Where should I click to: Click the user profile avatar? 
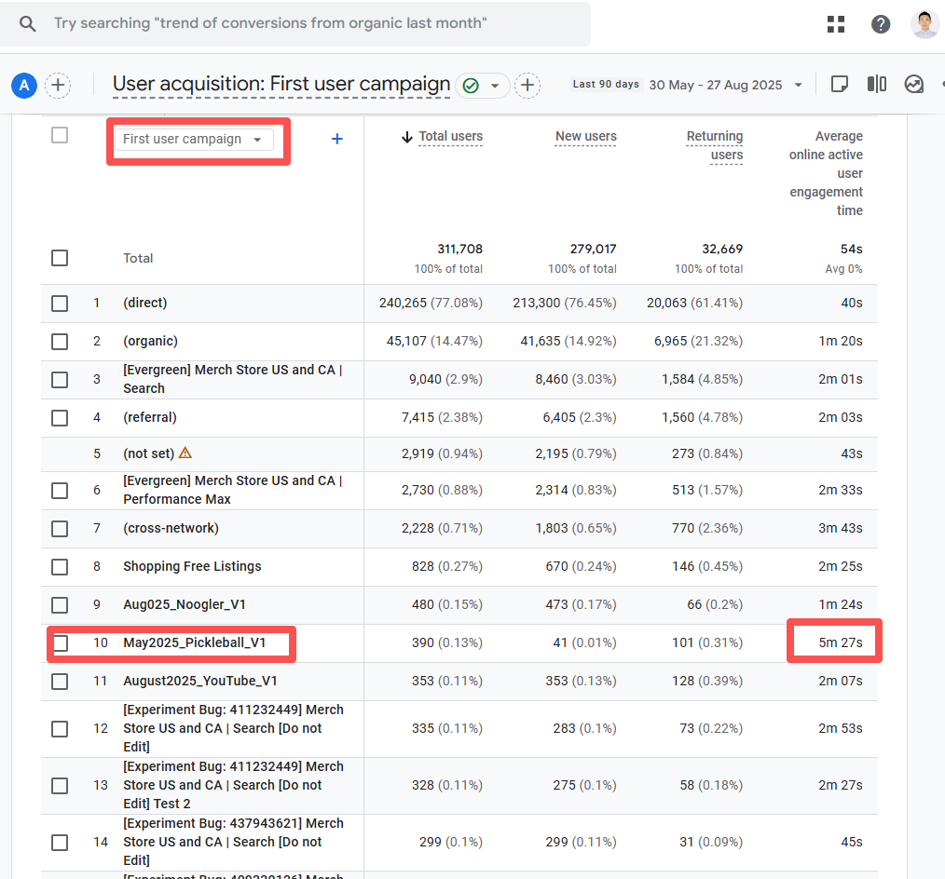point(924,24)
